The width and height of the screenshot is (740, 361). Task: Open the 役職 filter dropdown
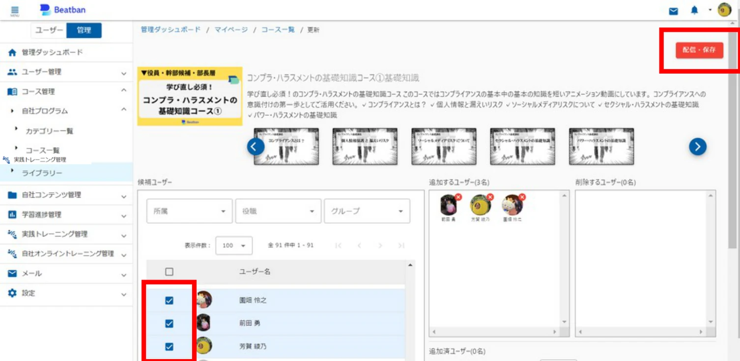(278, 211)
